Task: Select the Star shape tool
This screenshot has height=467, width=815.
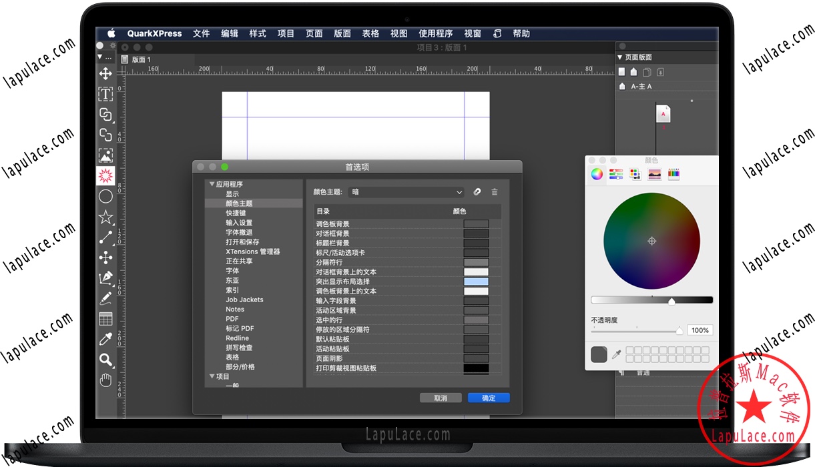Action: [105, 215]
